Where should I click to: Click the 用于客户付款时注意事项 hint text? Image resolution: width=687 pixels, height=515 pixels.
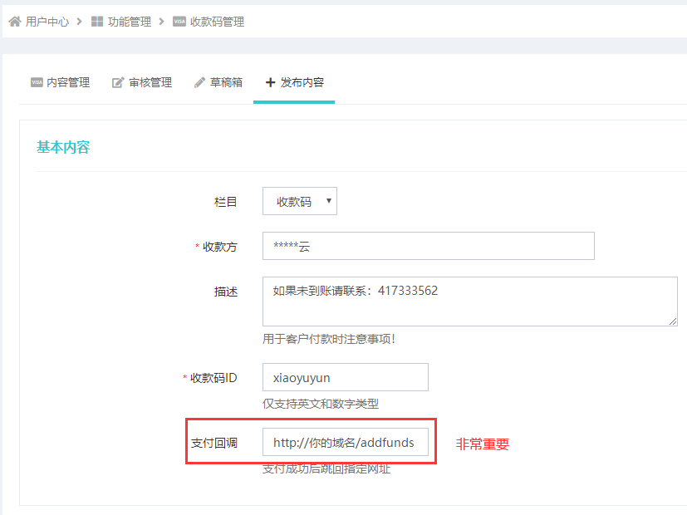coord(329,339)
